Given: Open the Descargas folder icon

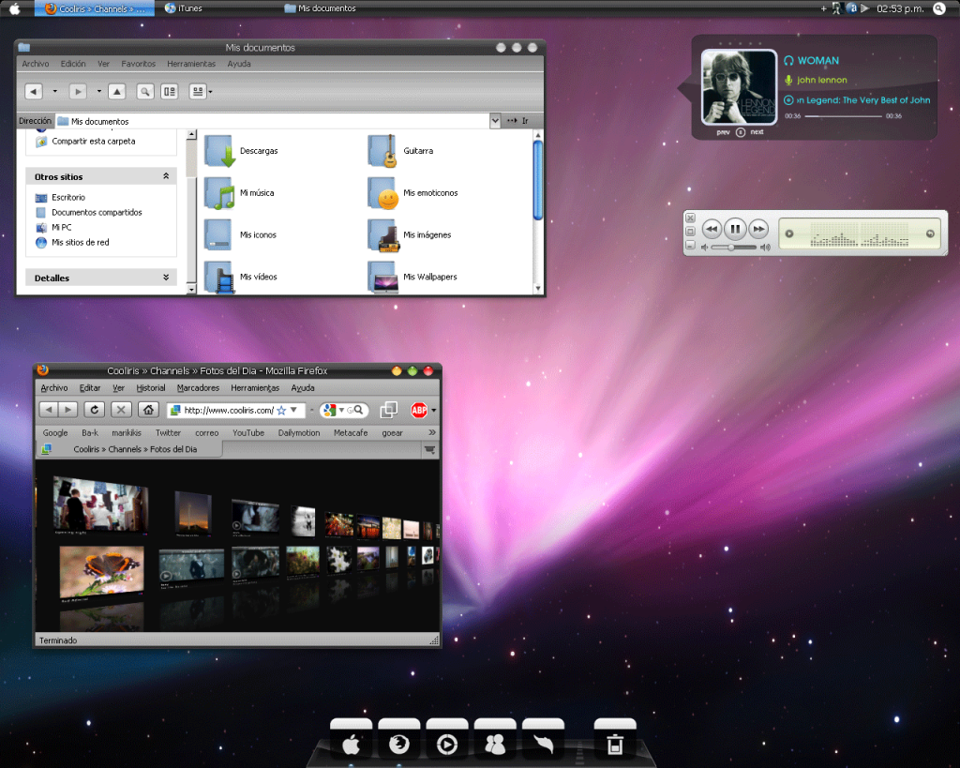Looking at the screenshot, I should coord(219,151).
